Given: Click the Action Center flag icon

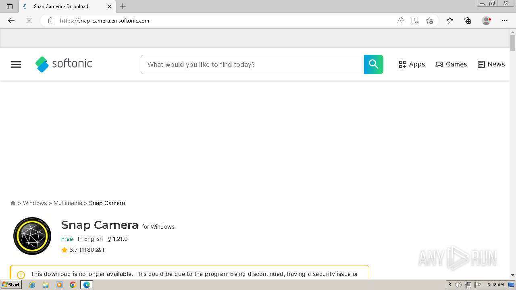Looking at the screenshot, I should (x=477, y=285).
